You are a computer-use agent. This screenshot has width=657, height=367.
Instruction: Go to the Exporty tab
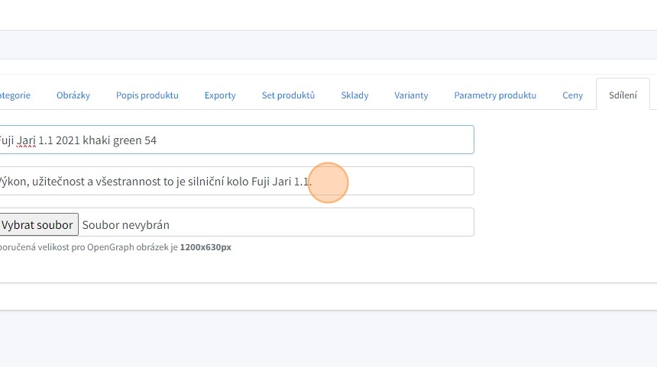click(220, 95)
